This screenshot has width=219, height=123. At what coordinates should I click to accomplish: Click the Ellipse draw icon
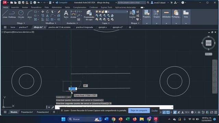tap(36, 16)
